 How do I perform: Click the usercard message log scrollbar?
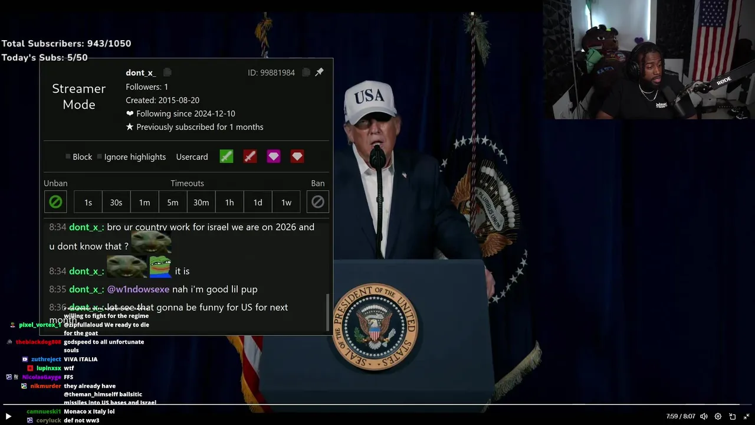point(328,312)
